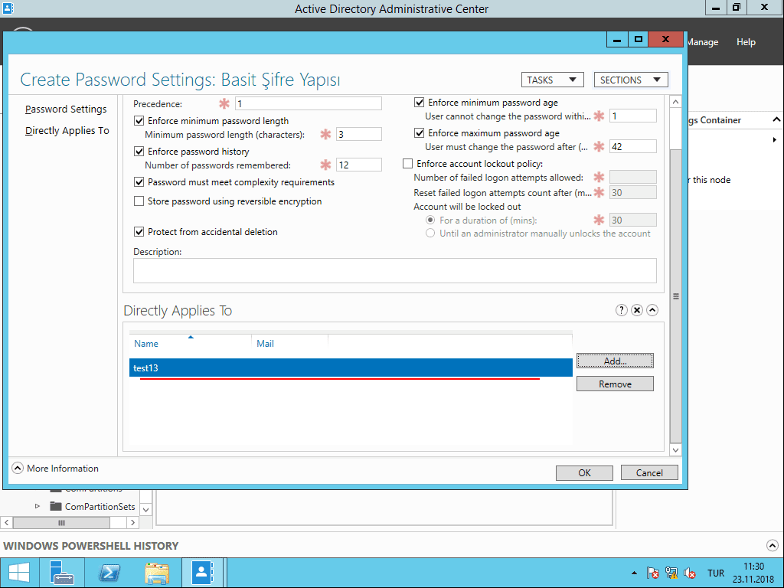Open the TASKS dropdown
The image size is (784, 588).
pos(552,80)
